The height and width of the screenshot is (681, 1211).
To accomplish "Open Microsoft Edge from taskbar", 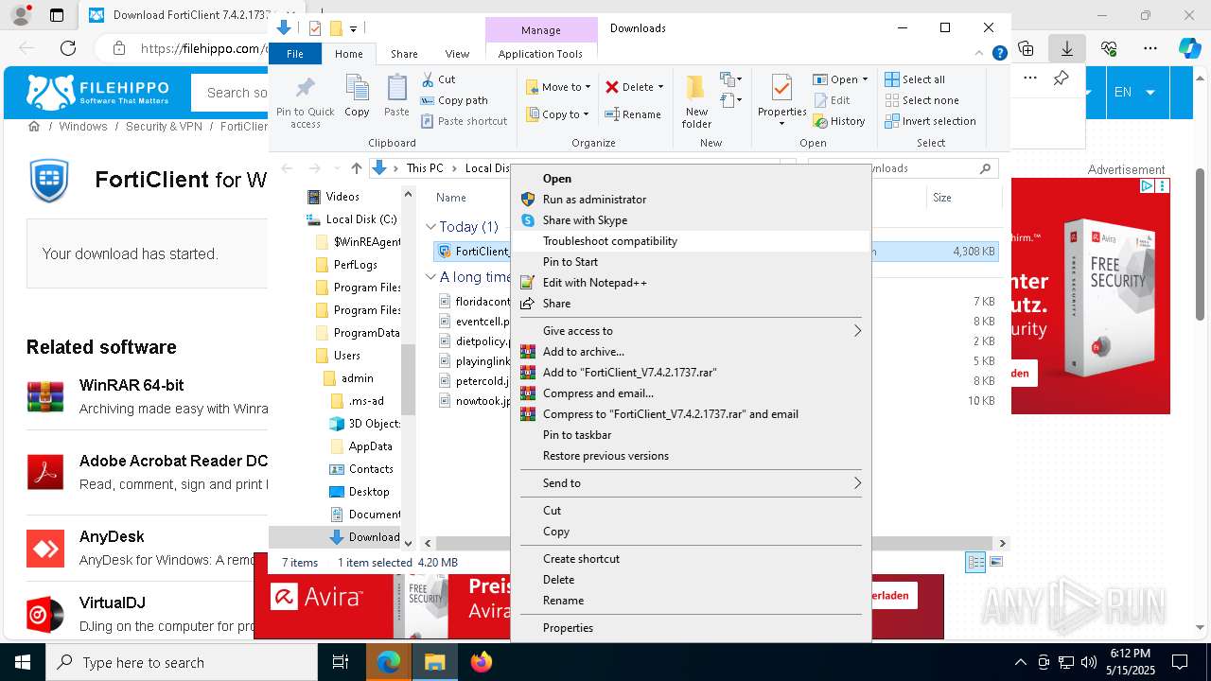I will pos(389,663).
